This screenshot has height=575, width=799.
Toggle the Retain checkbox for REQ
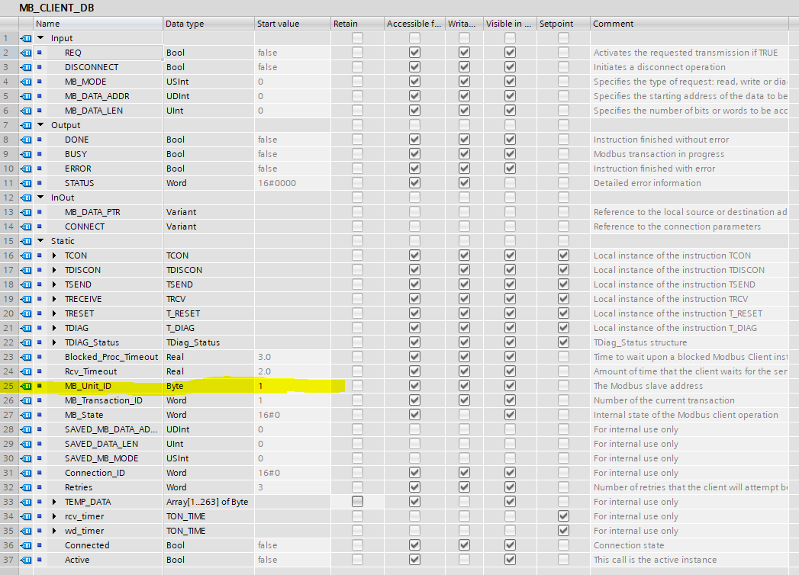click(x=358, y=53)
